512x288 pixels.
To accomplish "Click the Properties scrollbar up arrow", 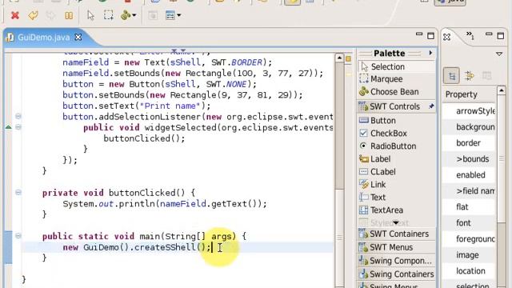I will tap(502, 90).
